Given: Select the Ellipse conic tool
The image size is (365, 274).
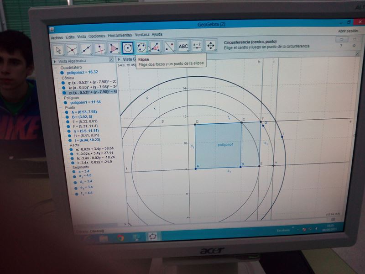Looking at the screenshot, I should click(x=142, y=47).
